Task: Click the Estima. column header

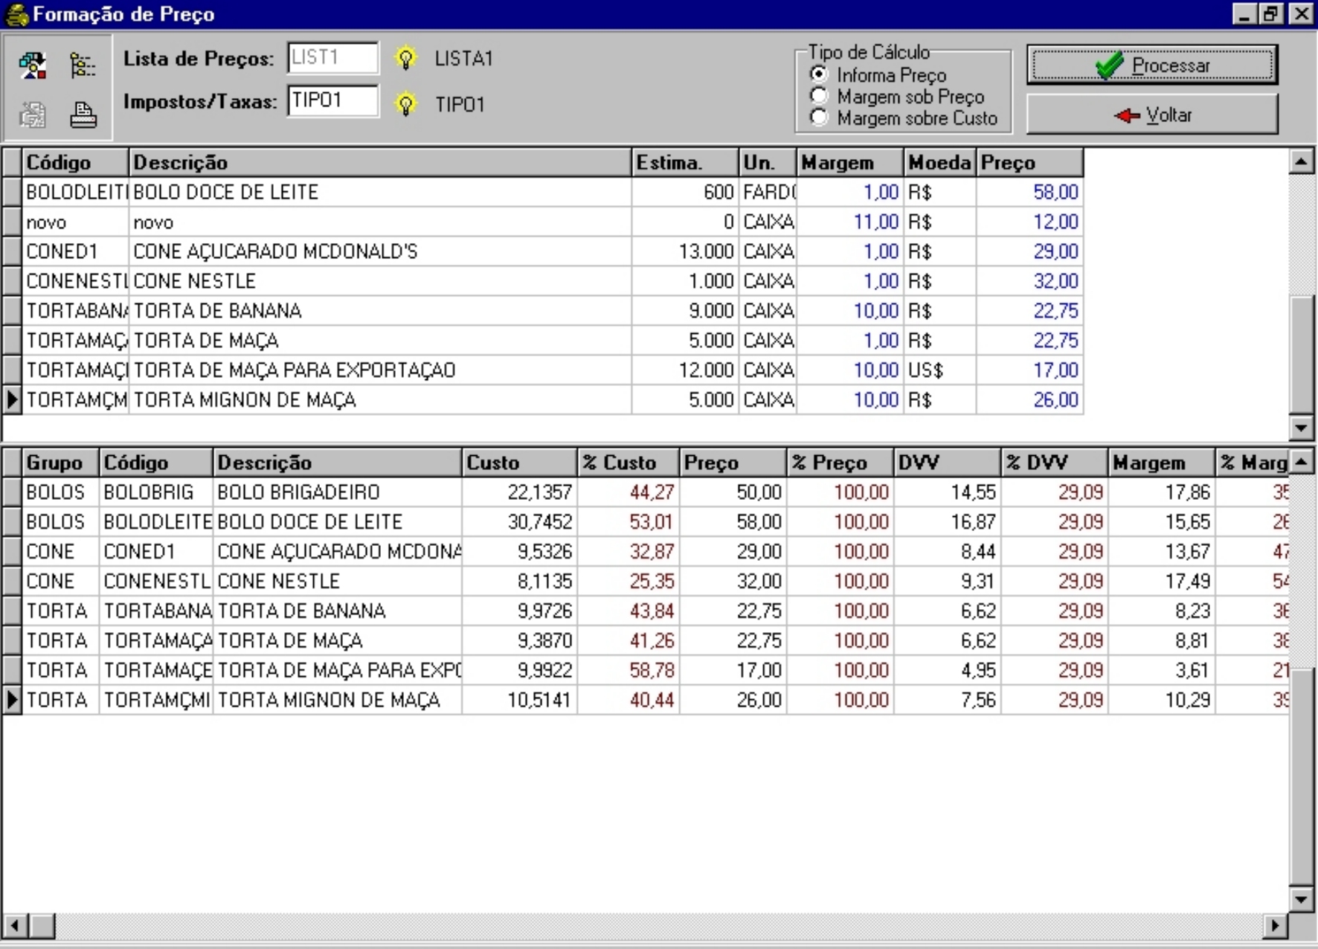Action: (685, 162)
